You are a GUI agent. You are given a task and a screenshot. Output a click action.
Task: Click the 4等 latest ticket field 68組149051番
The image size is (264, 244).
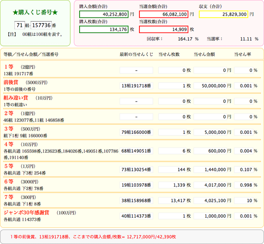point(136,152)
